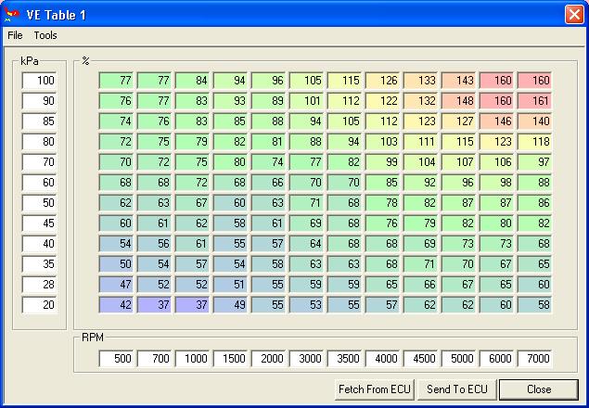The width and height of the screenshot is (589, 408).
Task: Select VE cell 50 at 35 kPa, 500 RPM
Action: [116, 264]
